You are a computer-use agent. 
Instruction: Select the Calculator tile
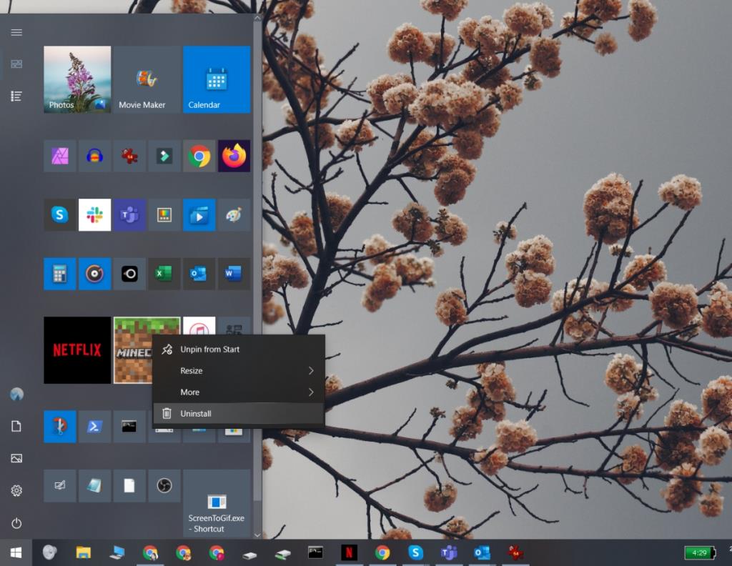(x=59, y=274)
